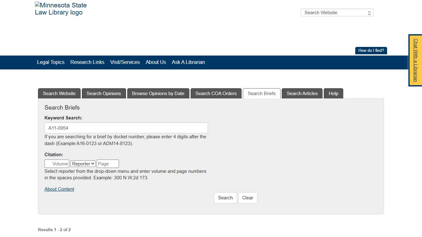
Task: Open the Ask A Librarian menu item
Action: [x=188, y=62]
